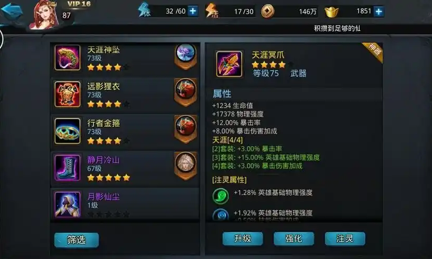The width and height of the screenshot is (432, 259).
Task: Open the red-haired hero avatar portrait
Action: click(x=44, y=14)
